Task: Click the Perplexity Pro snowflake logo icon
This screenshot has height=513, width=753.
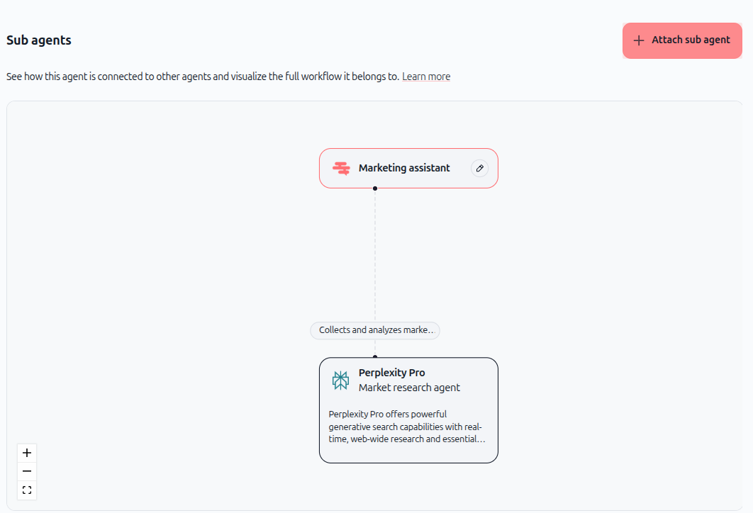Action: (340, 380)
